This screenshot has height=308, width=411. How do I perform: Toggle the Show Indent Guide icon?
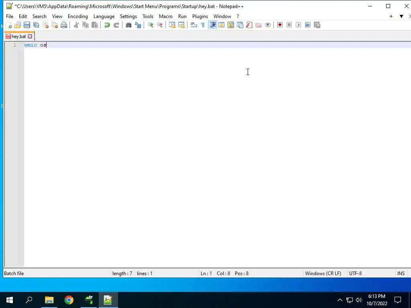pos(213,25)
